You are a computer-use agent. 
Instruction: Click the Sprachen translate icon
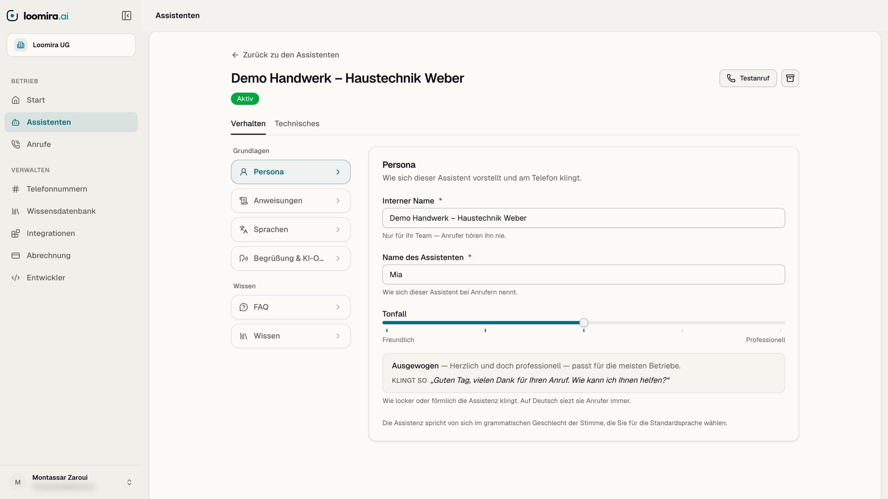click(244, 230)
